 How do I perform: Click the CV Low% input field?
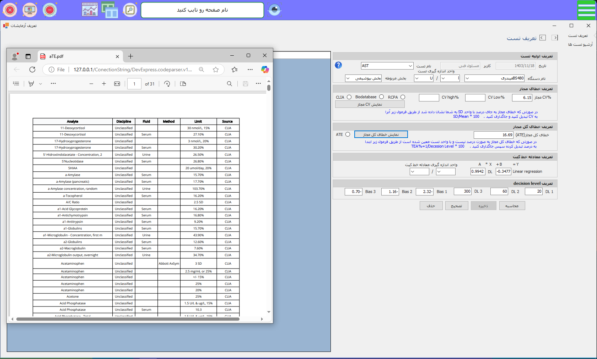(475, 98)
